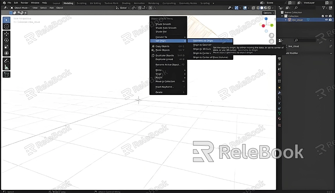Open the Object Constraints properties tab

pos(280,108)
